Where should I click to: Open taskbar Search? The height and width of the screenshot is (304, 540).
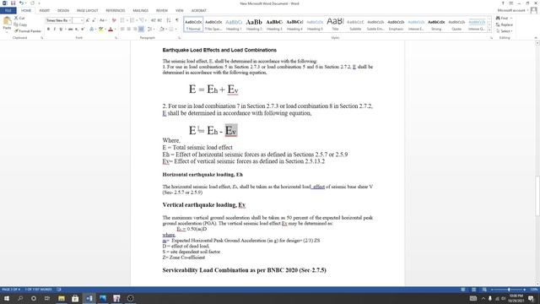click(20, 298)
